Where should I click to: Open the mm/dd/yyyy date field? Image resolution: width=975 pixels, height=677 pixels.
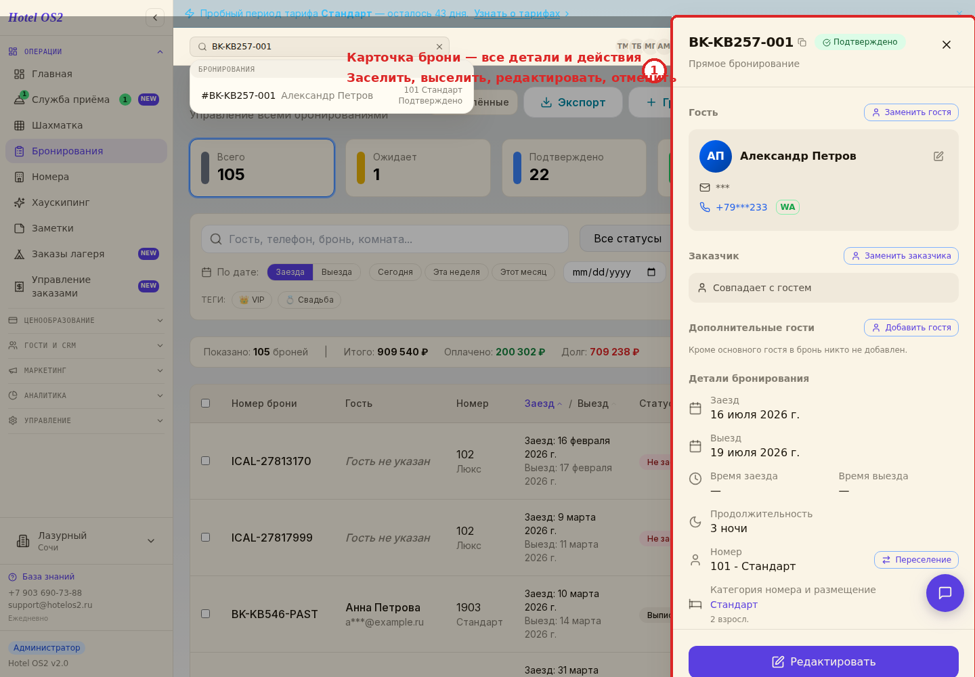coord(614,272)
